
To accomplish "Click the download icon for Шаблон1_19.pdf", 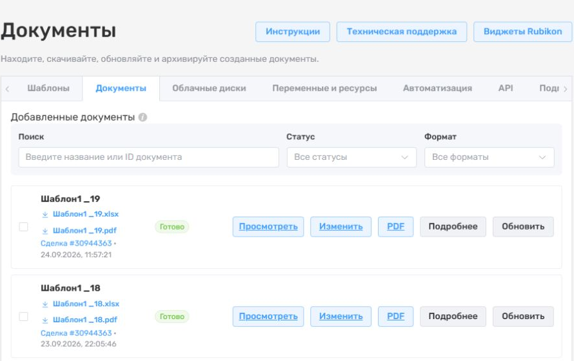I will tap(45, 231).
